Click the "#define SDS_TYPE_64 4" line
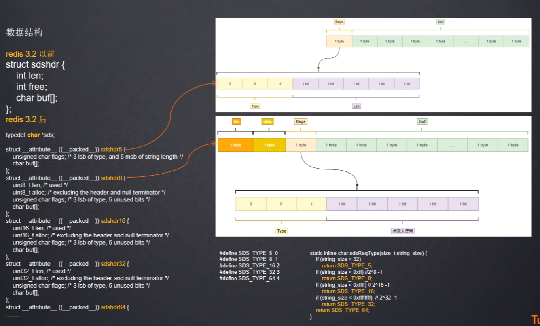This screenshot has height=326, width=540. click(x=250, y=278)
